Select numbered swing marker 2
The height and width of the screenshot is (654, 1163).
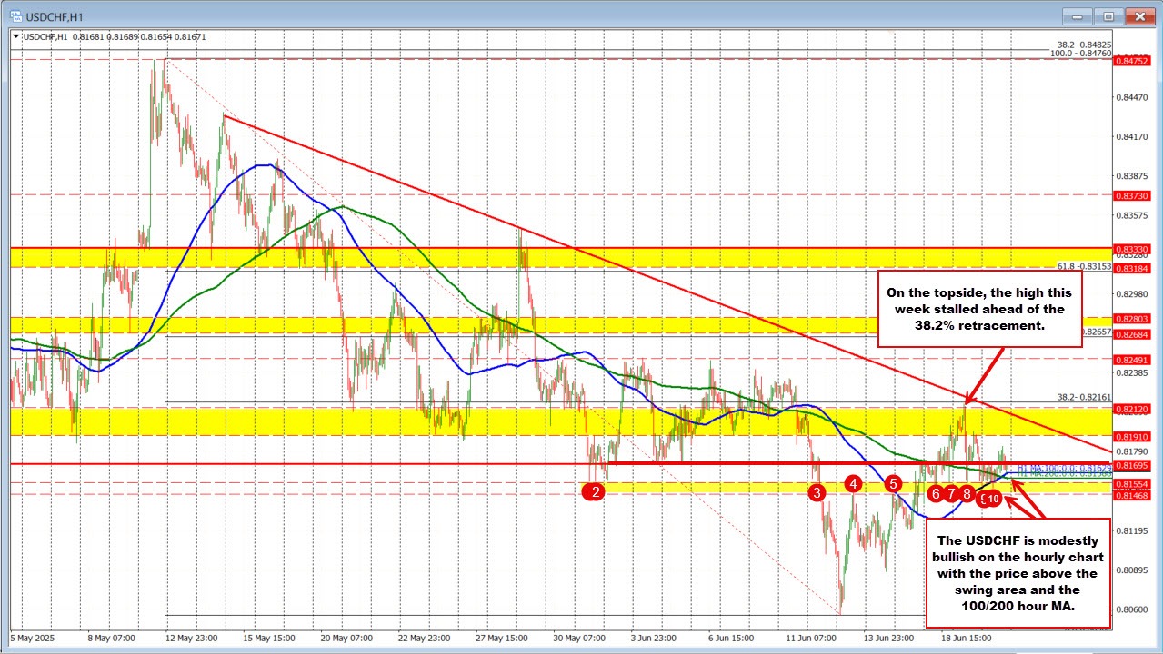pos(595,491)
